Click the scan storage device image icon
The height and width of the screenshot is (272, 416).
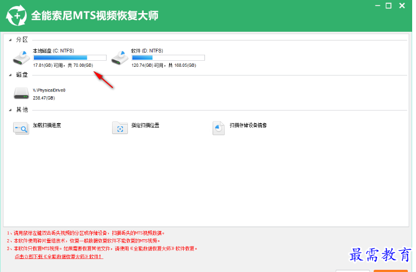click(219, 128)
